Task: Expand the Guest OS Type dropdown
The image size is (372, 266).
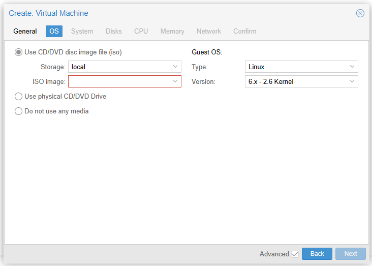Action: click(x=352, y=67)
